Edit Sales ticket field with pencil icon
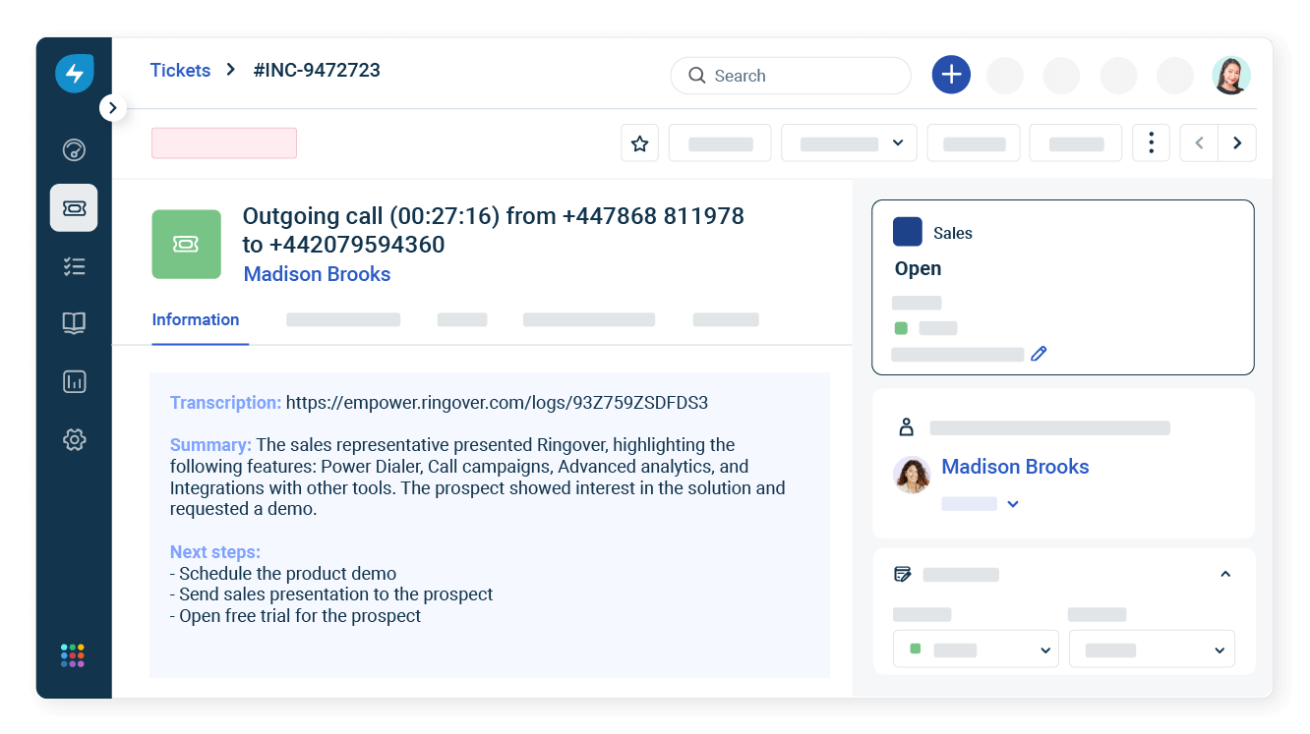 pyautogui.click(x=1039, y=353)
